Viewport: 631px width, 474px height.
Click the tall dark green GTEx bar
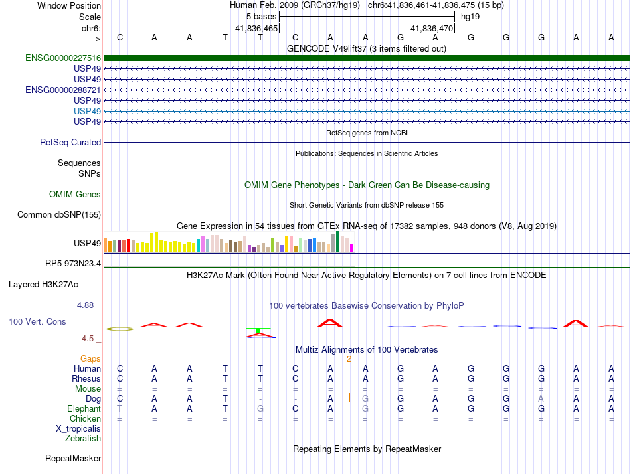[x=337, y=242]
